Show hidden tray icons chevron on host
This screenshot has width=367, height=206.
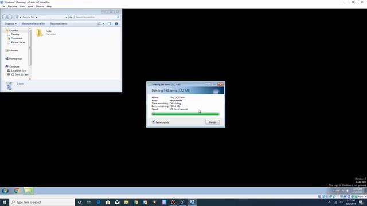coord(329,202)
